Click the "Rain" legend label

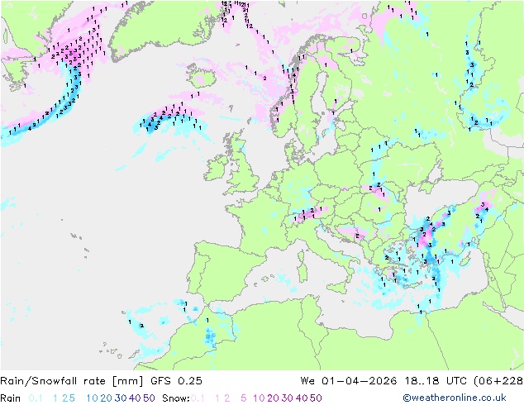(x=11, y=398)
